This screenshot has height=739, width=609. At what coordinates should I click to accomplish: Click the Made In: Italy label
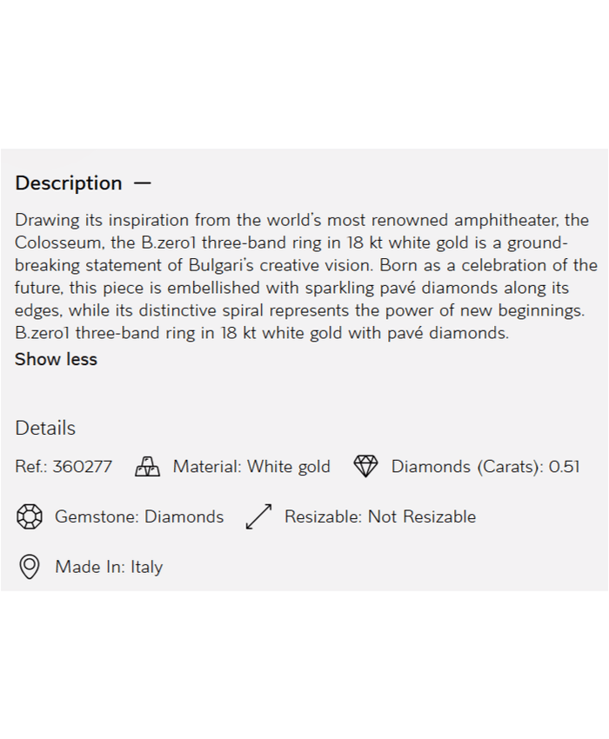109,568
